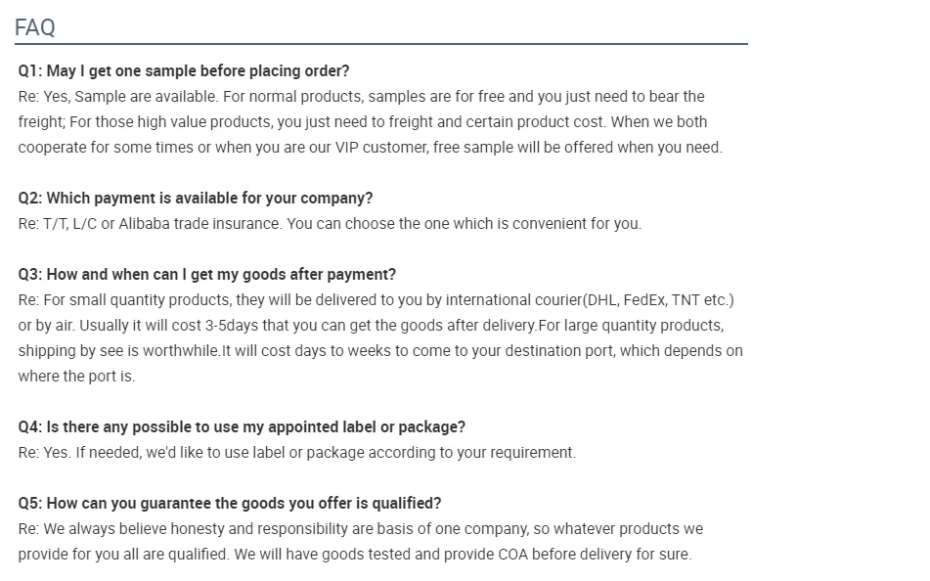Click question Q1 about getting one sample

tap(184, 71)
